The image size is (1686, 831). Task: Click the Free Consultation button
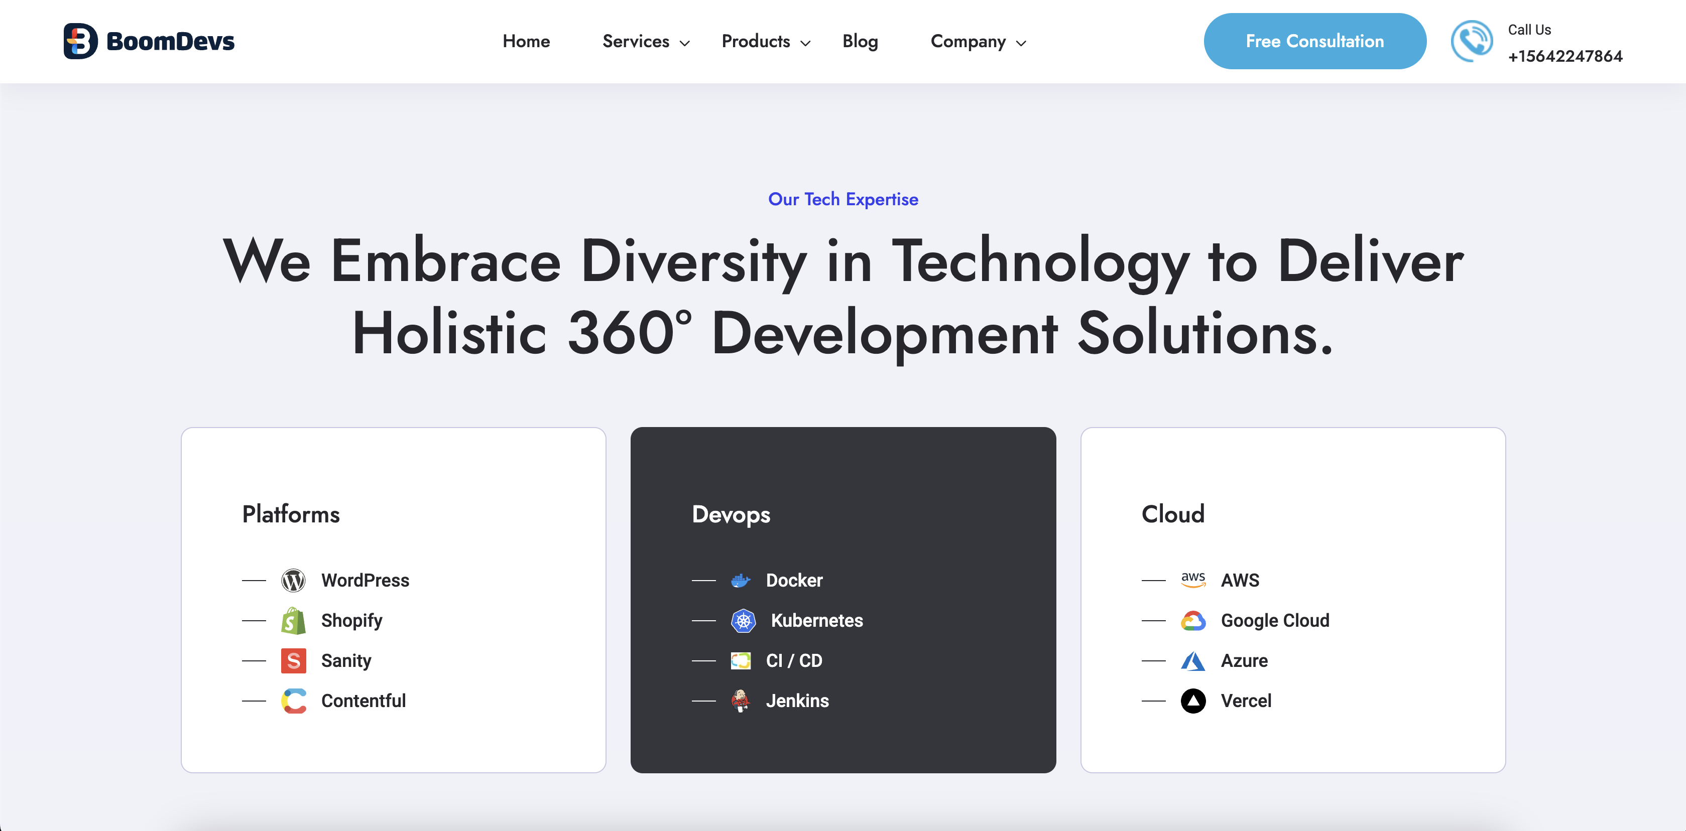click(1315, 41)
